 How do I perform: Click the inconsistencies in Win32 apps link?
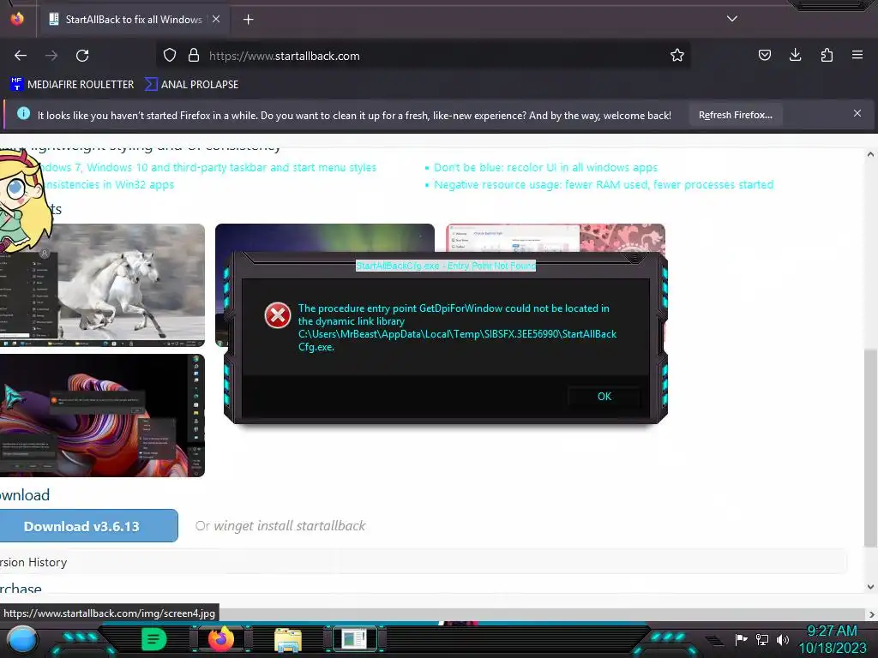click(x=108, y=185)
